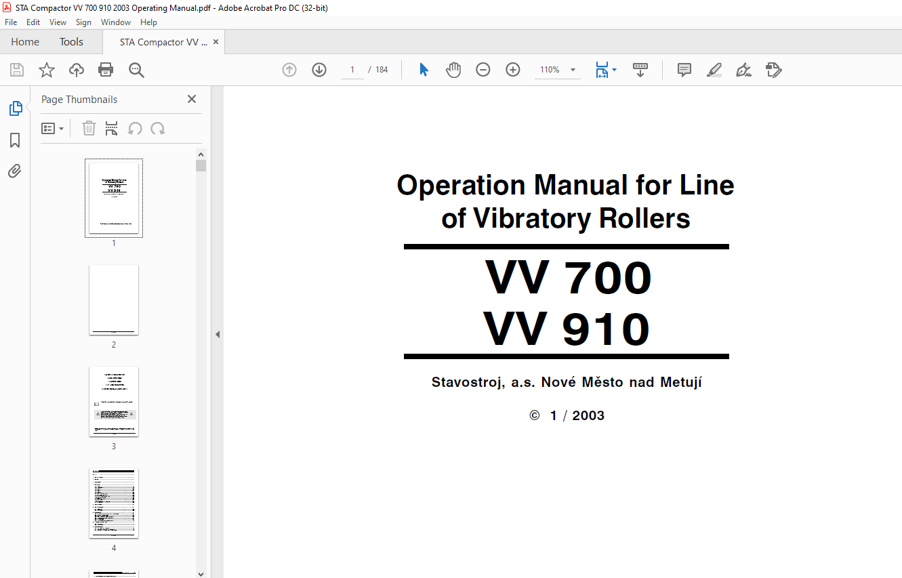
Task: Activate the Hand pan tool
Action: click(x=453, y=70)
